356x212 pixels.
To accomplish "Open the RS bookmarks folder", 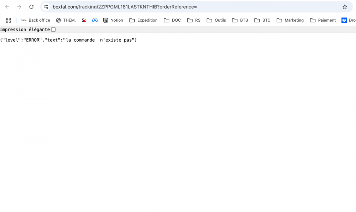I will (194, 20).
